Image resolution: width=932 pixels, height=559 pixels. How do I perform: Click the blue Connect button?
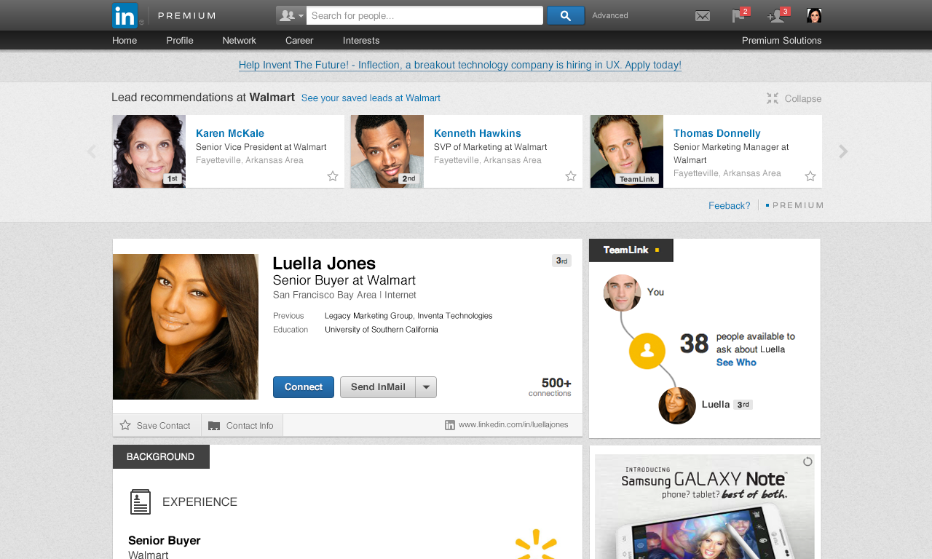[x=303, y=387]
